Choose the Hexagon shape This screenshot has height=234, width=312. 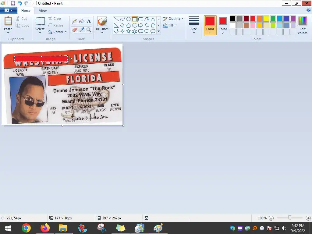(x=134, y=25)
